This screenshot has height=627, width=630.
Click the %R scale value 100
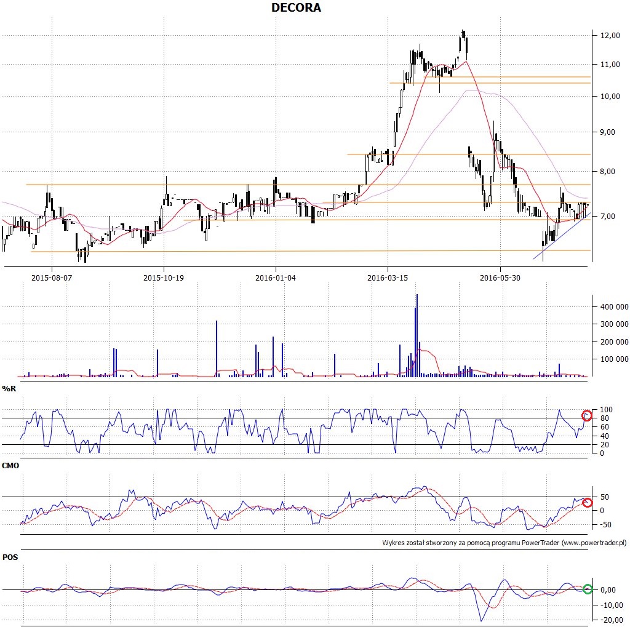[606, 410]
